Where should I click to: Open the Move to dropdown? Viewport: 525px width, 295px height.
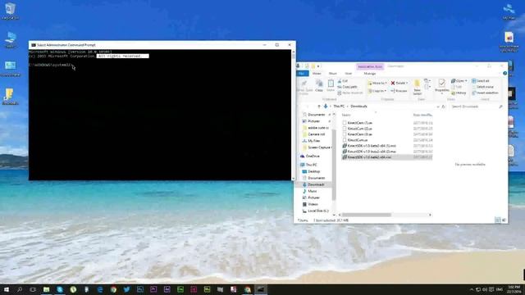point(377,83)
